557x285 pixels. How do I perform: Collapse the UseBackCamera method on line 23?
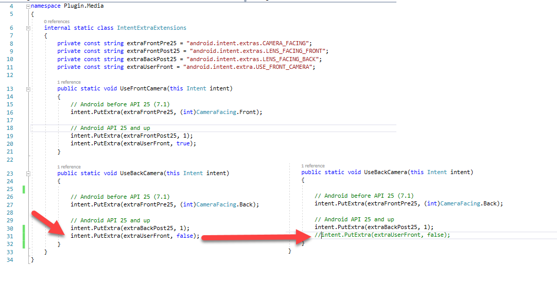[28, 174]
